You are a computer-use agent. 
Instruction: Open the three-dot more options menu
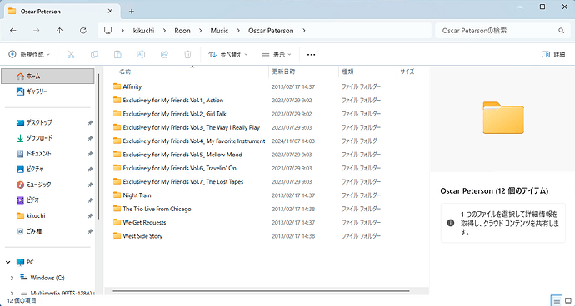pos(311,55)
